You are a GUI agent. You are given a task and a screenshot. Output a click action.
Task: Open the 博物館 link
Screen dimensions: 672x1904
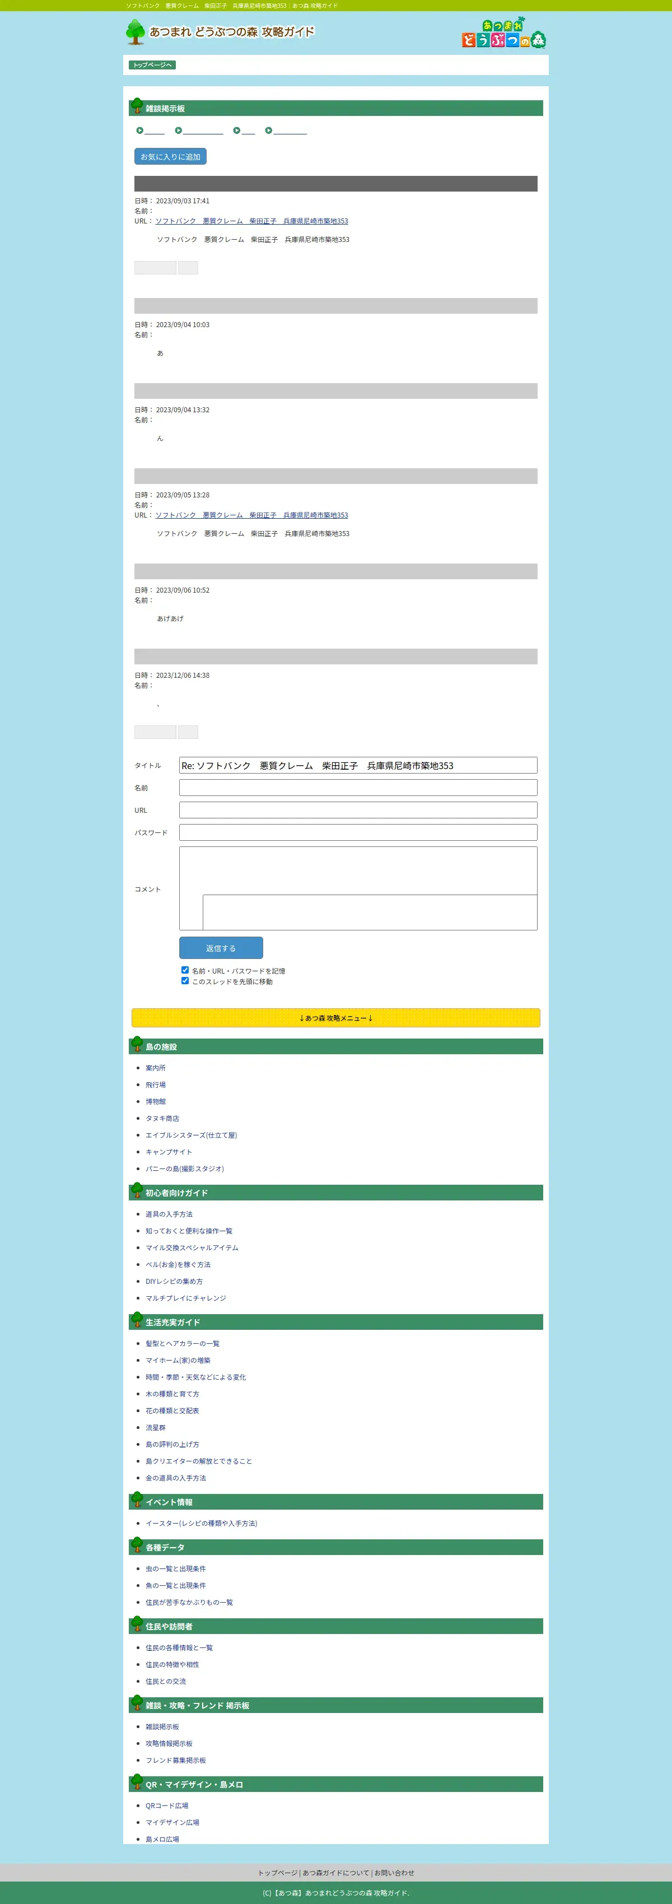pos(155,1101)
